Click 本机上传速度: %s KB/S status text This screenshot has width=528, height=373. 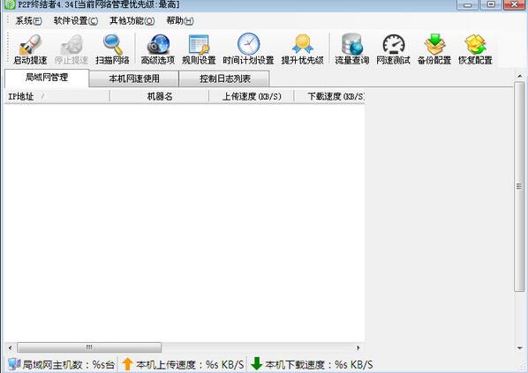pyautogui.click(x=190, y=364)
